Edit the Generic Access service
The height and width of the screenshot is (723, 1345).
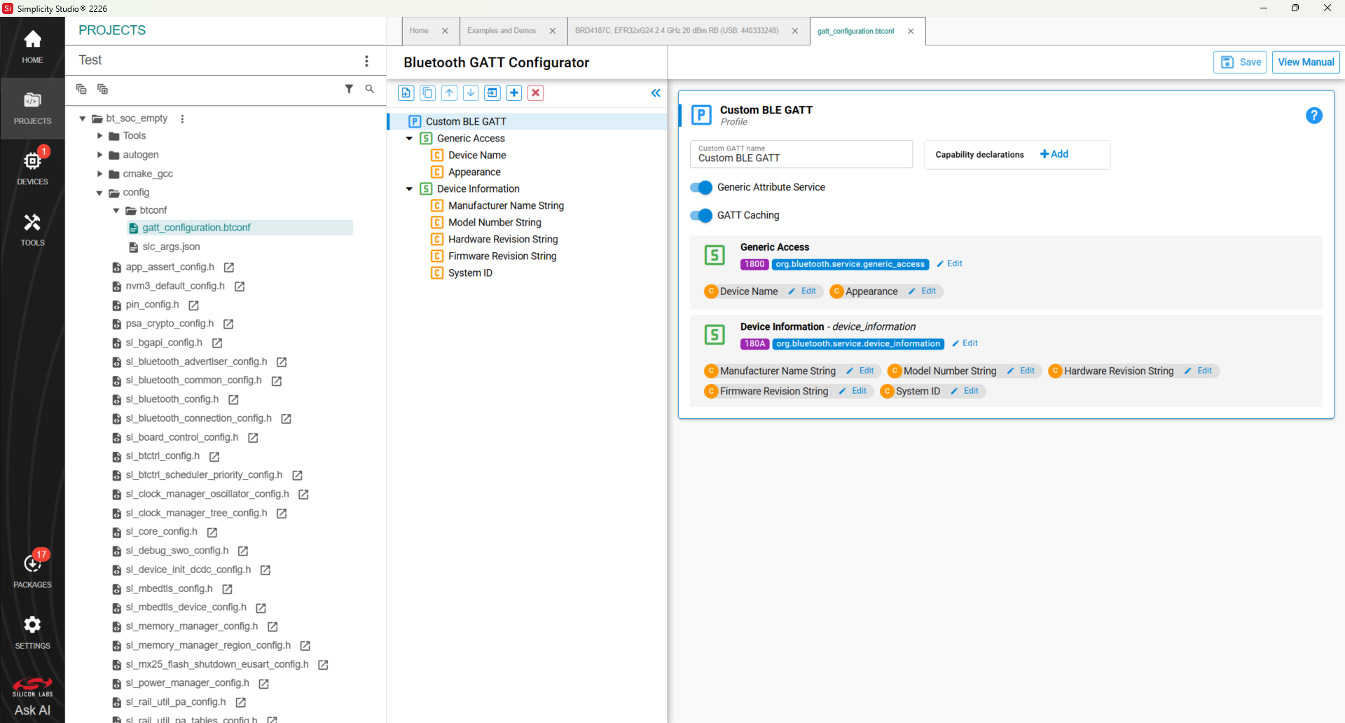click(x=950, y=263)
